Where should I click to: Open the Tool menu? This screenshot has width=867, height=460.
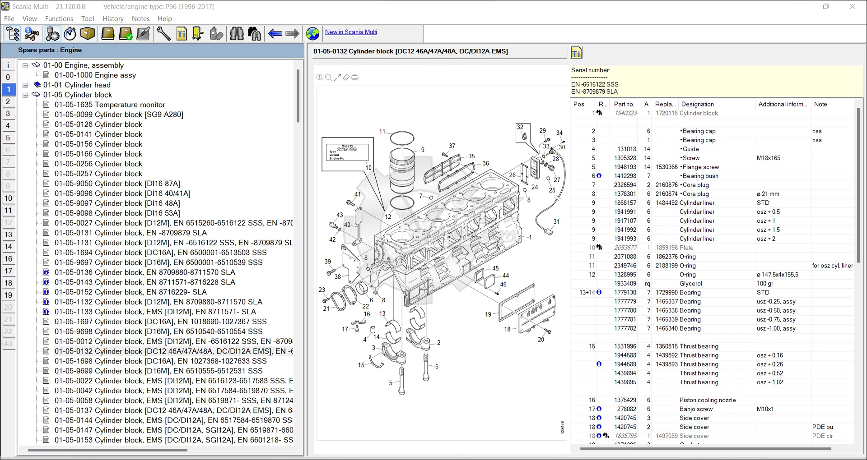88,18
